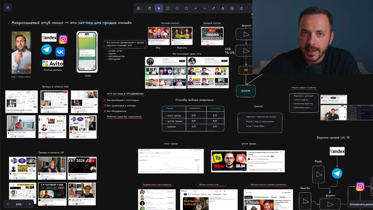Screen dimensions: 373x210
Task: Select the Line tool
Action: (x=204, y=8)
